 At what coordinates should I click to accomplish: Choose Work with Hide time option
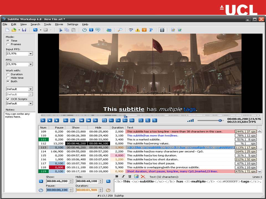[x=8, y=78]
